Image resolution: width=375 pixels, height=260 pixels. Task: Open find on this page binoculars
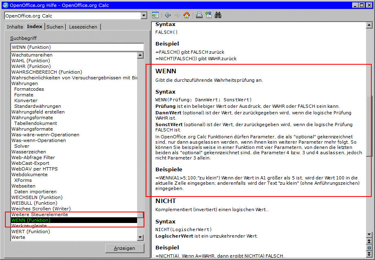click(218, 15)
